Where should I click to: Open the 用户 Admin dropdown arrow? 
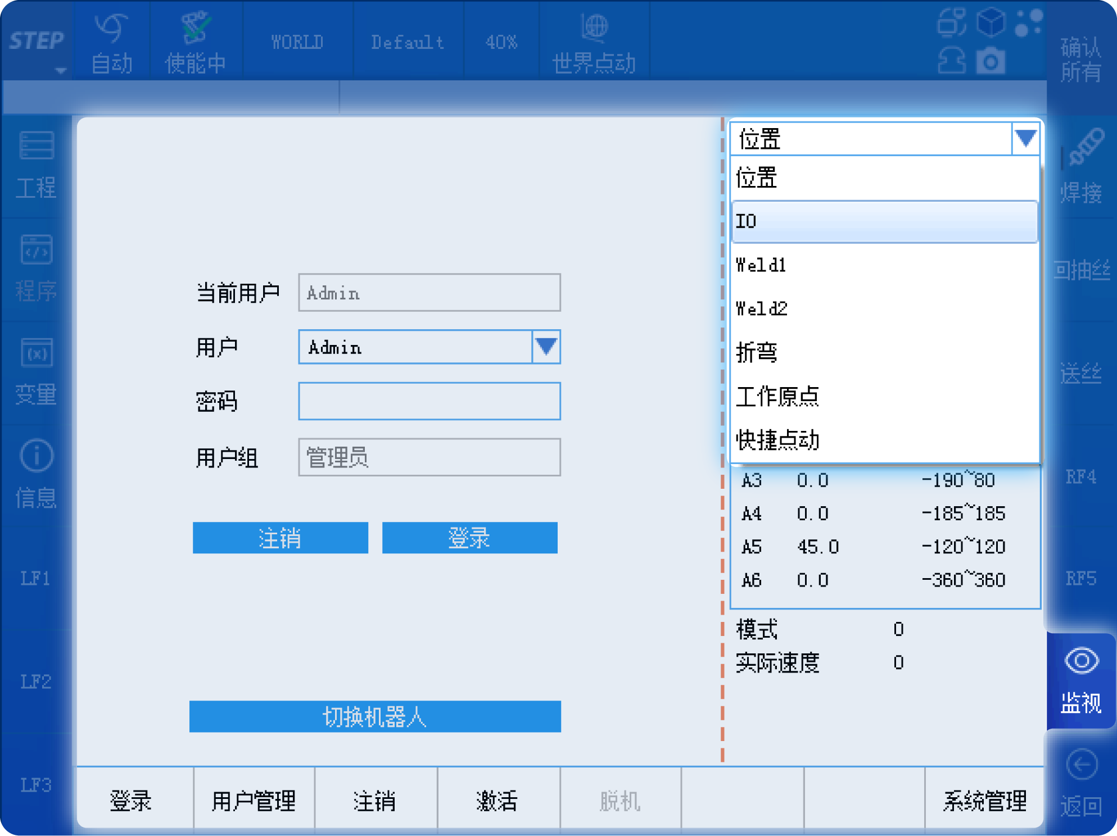pos(546,347)
